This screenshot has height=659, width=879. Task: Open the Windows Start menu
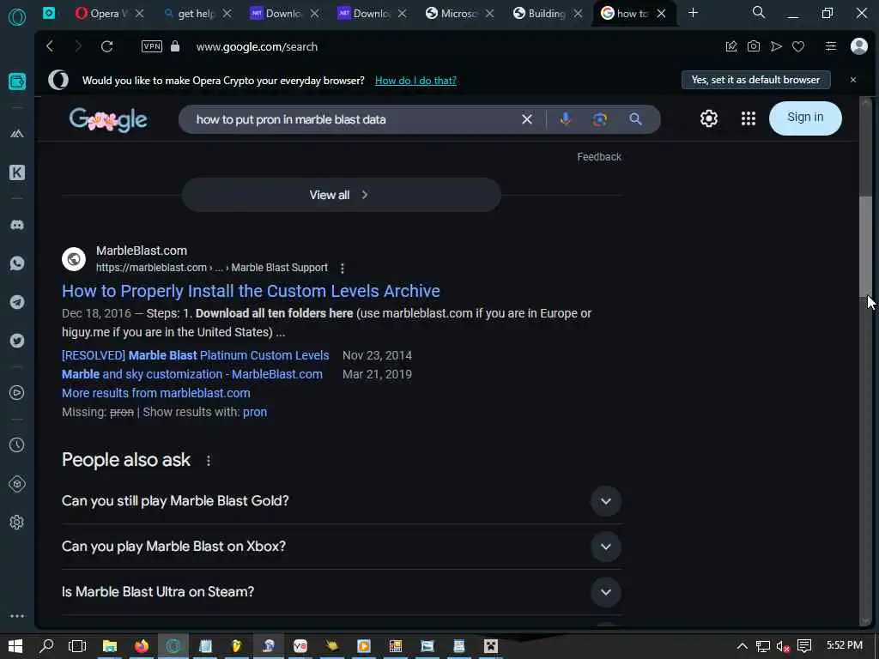click(x=15, y=646)
